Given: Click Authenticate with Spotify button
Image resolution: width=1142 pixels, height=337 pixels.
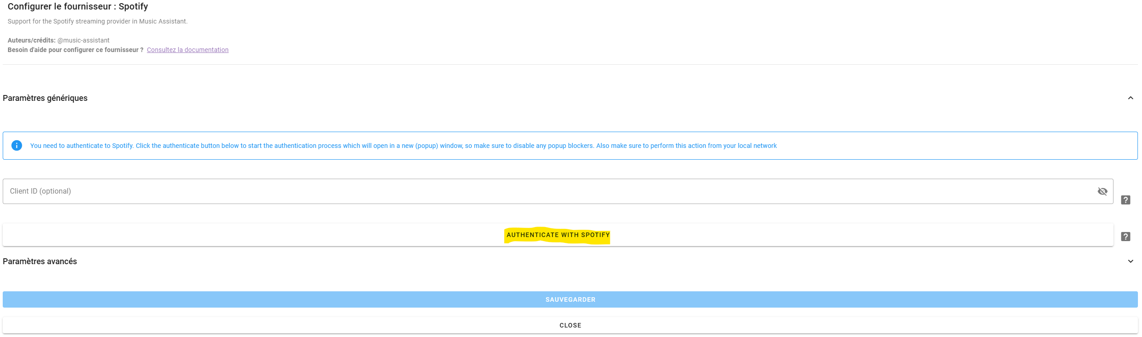Looking at the screenshot, I should tap(558, 235).
